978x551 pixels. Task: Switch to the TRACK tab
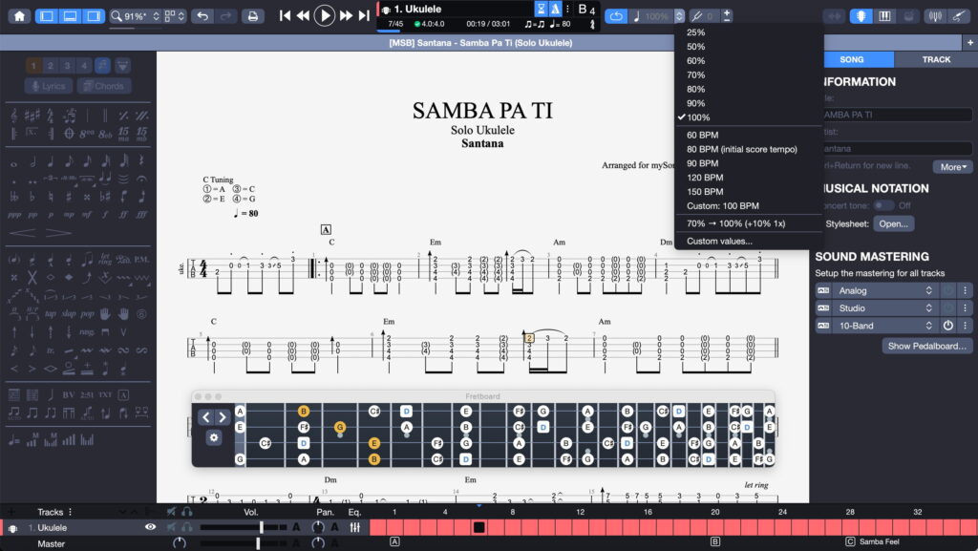(x=936, y=59)
